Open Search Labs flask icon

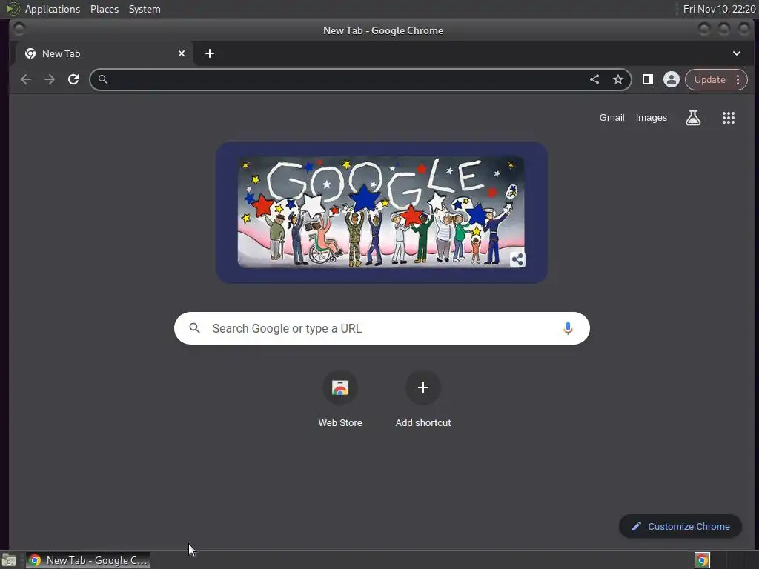coord(693,118)
